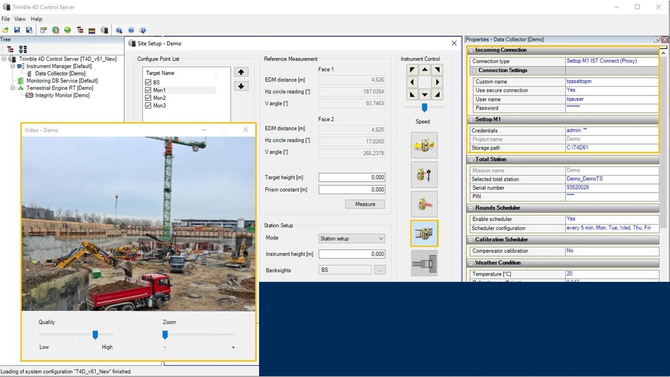This screenshot has height=377, width=670.
Task: Click the blue question mark help icon
Action: coord(131,30)
